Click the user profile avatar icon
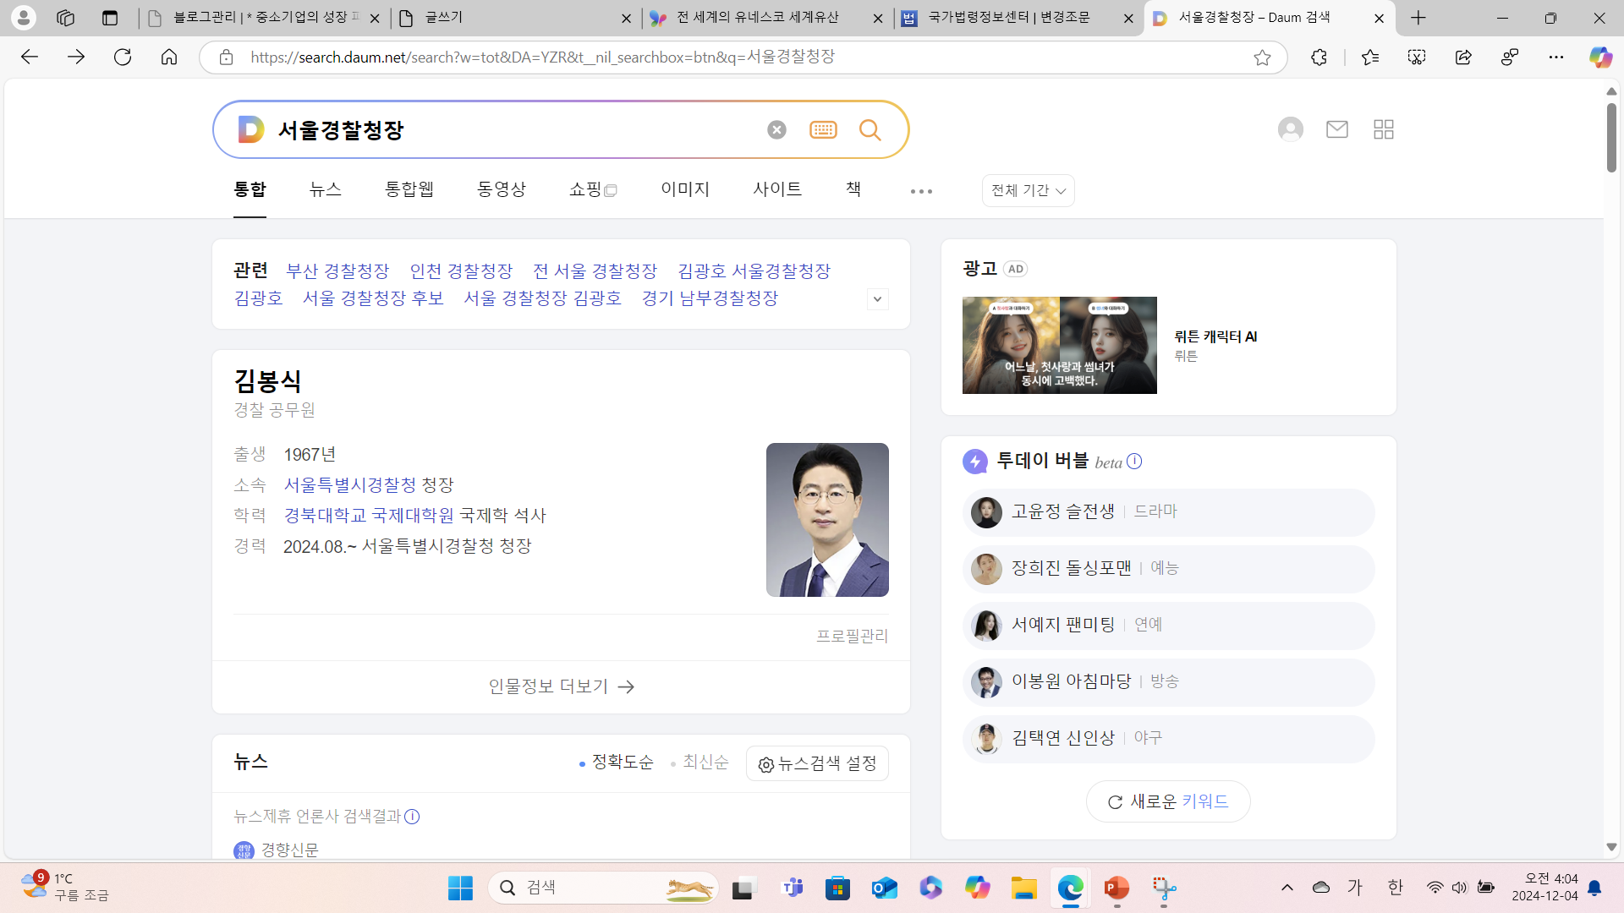Screen dimensions: 1624x913 pos(1290,129)
